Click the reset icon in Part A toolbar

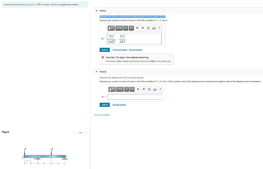148,28
